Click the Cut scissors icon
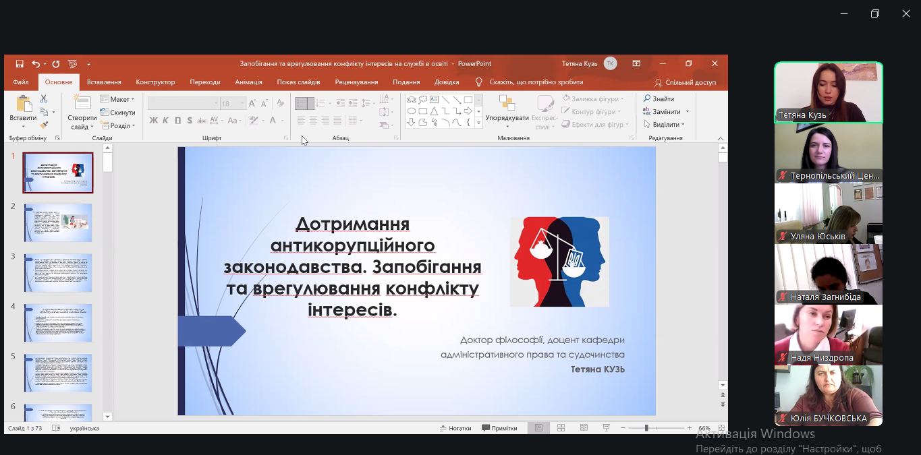921x455 pixels. tap(44, 99)
